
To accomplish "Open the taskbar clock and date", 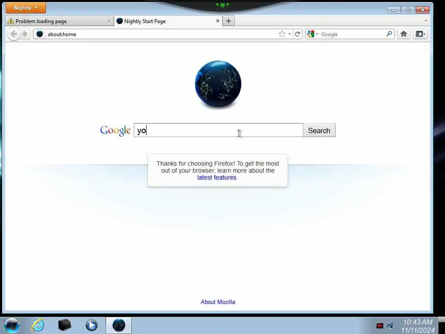I will click(418, 326).
